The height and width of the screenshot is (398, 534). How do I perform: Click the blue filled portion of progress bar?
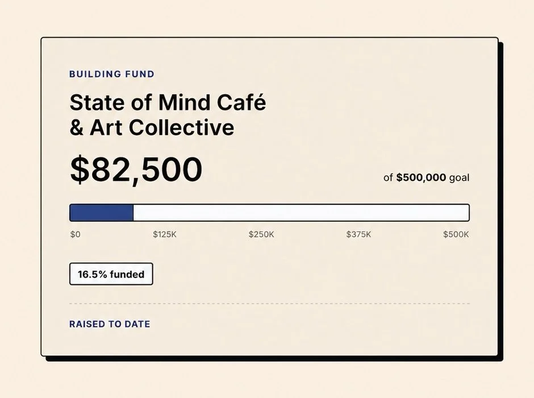(102, 213)
